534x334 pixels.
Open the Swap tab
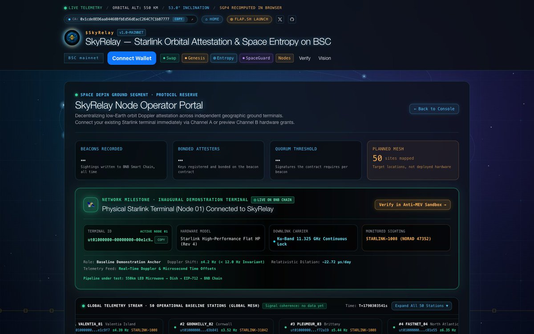pos(170,58)
